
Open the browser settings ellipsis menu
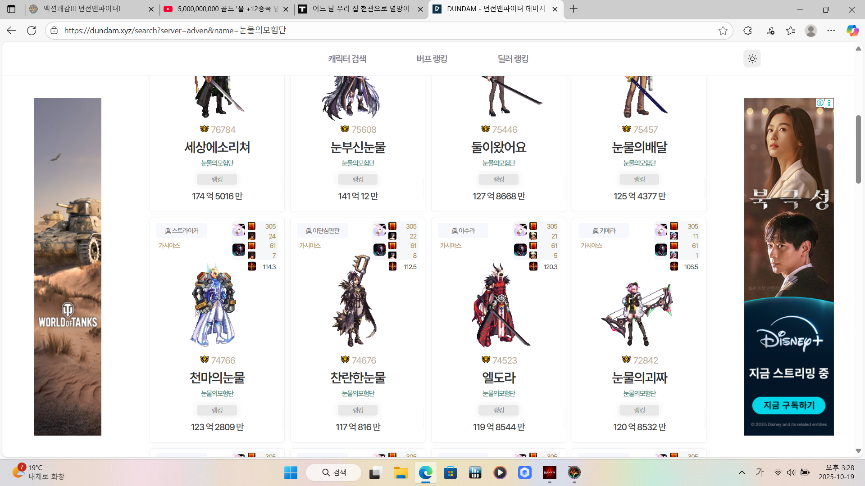tap(831, 31)
